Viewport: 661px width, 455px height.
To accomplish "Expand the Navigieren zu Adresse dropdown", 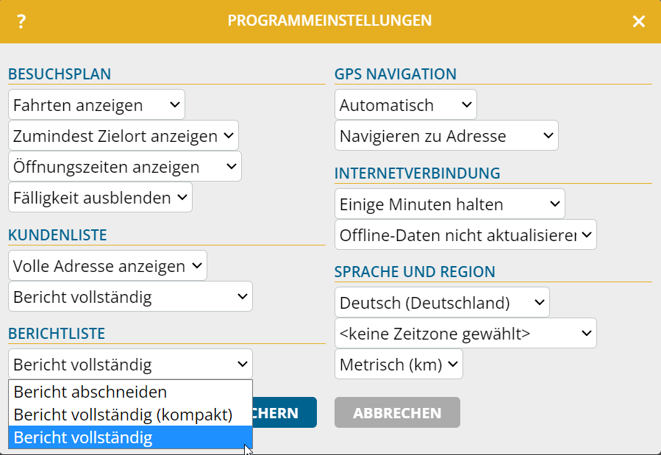I will pyautogui.click(x=446, y=136).
